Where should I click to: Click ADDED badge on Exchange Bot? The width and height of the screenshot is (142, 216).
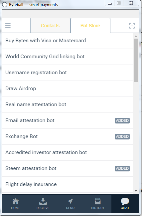(122, 136)
